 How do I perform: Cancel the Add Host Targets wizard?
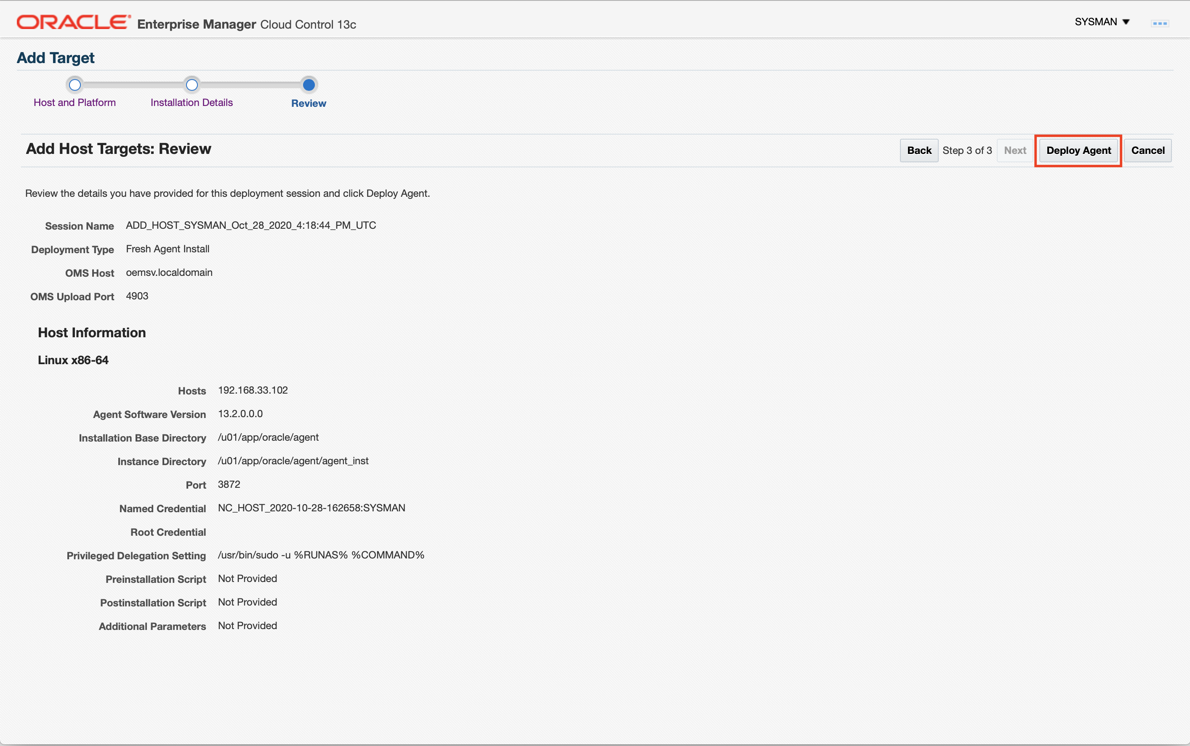pos(1147,151)
